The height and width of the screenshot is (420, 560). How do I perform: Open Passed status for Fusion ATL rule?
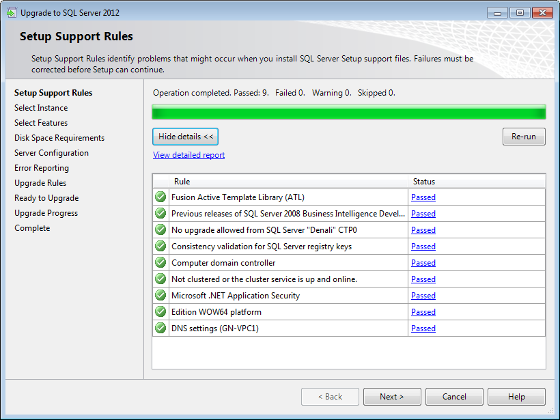pyautogui.click(x=423, y=197)
